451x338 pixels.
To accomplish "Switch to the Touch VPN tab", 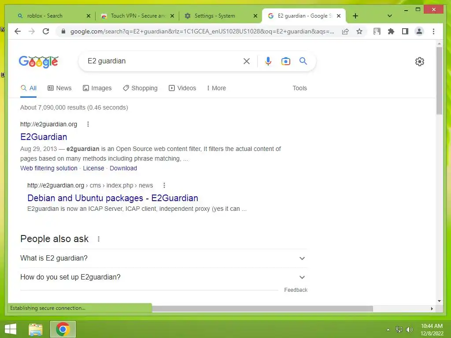I will (137, 16).
